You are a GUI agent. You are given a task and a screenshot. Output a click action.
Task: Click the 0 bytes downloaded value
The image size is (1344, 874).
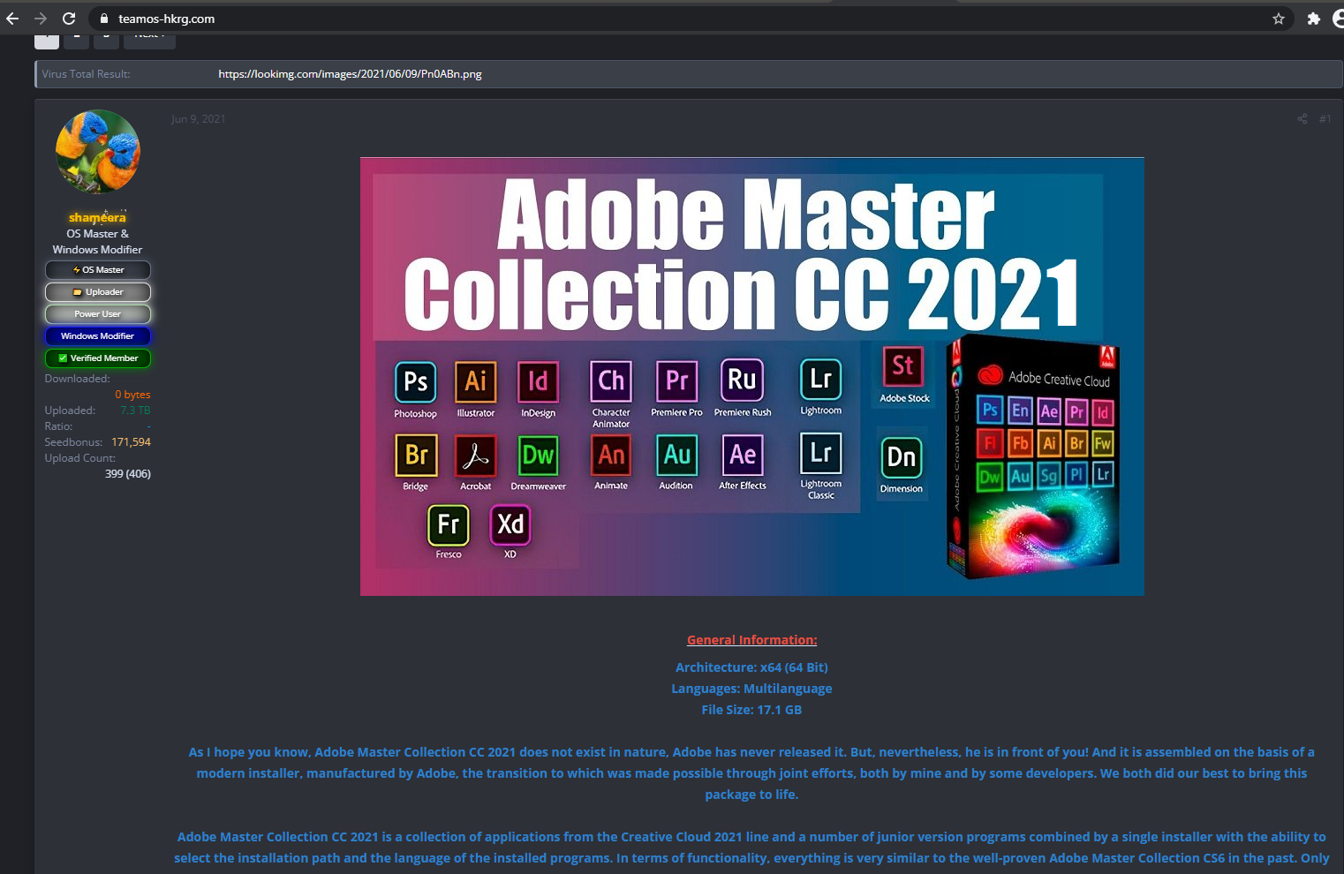(132, 395)
